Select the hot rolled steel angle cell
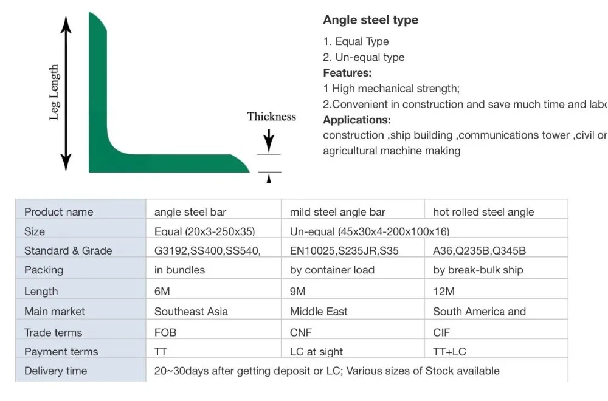 (x=483, y=212)
